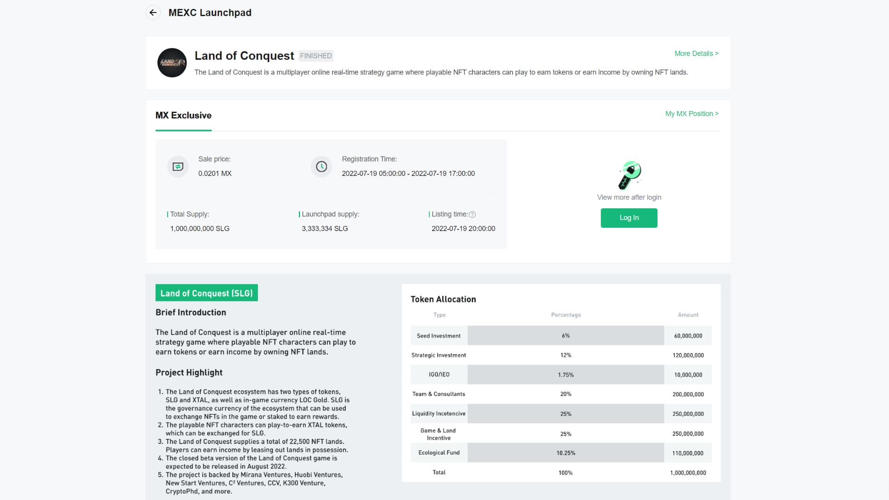Click the FINISHED status badge
The height and width of the screenshot is (500, 889).
pyautogui.click(x=316, y=56)
